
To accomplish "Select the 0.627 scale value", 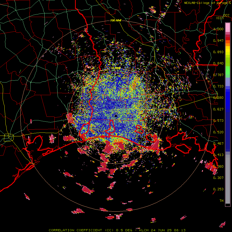I will 218,109.
